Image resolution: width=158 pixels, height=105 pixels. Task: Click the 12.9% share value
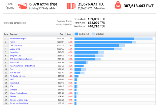[x=70, y=45]
